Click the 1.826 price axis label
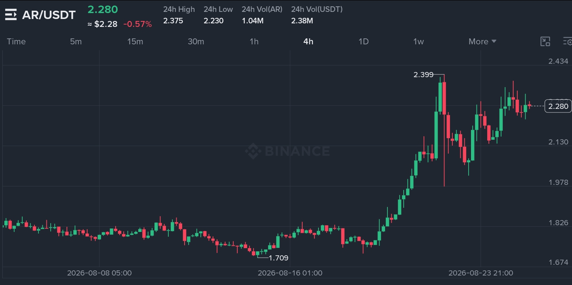This screenshot has height=285, width=572. 558,222
